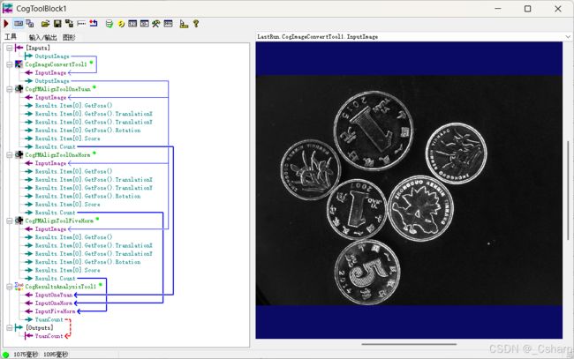Collapse the [Outputs] node
The width and height of the screenshot is (574, 359).
click(x=10, y=327)
